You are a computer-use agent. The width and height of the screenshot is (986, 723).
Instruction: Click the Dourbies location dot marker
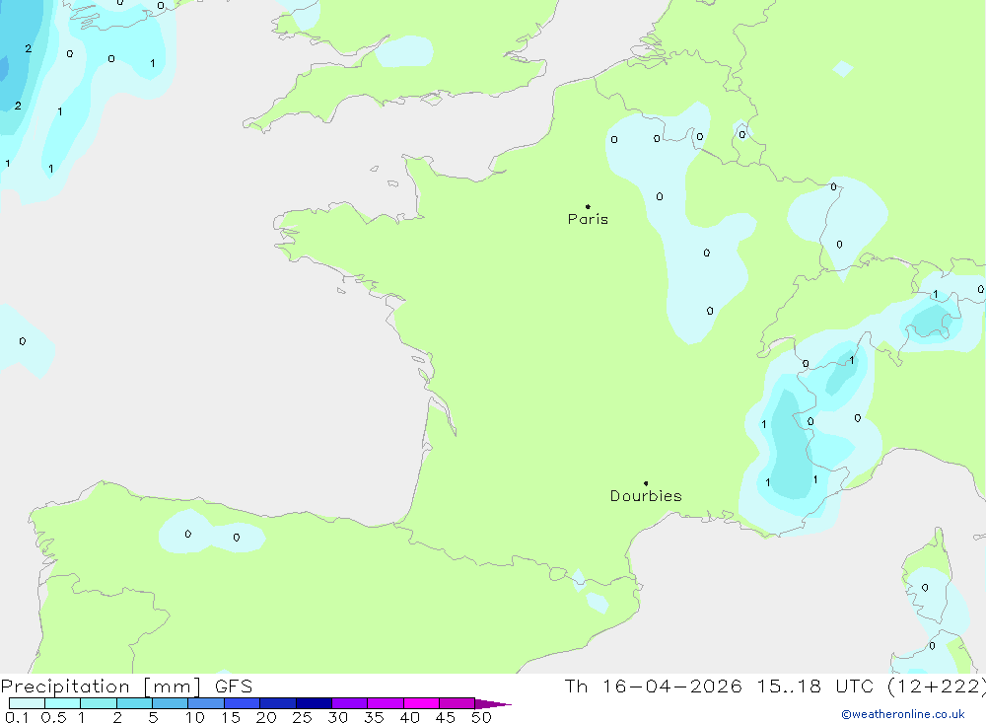pyautogui.click(x=646, y=483)
